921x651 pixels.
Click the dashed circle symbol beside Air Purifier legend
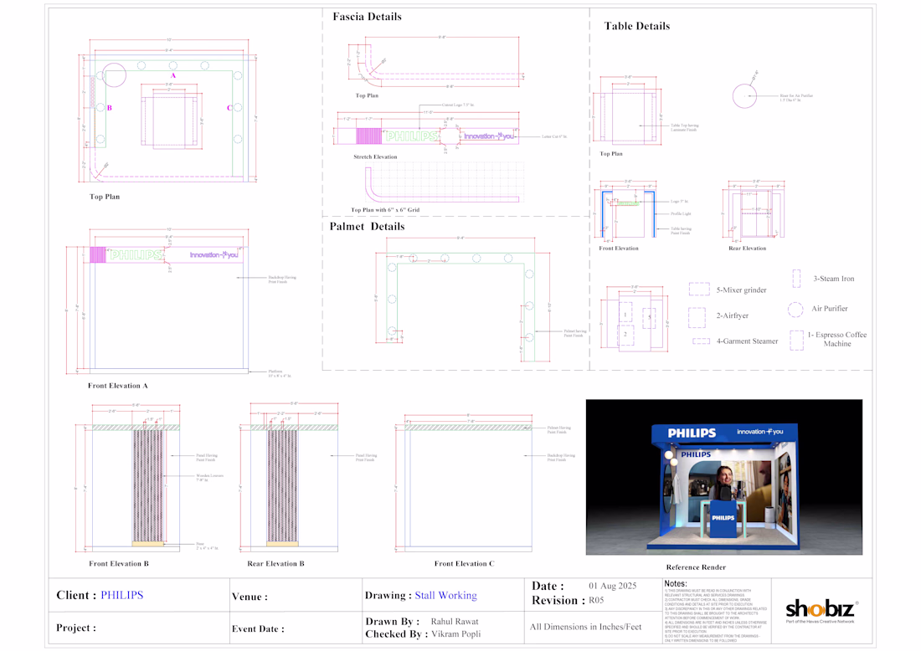pos(795,310)
